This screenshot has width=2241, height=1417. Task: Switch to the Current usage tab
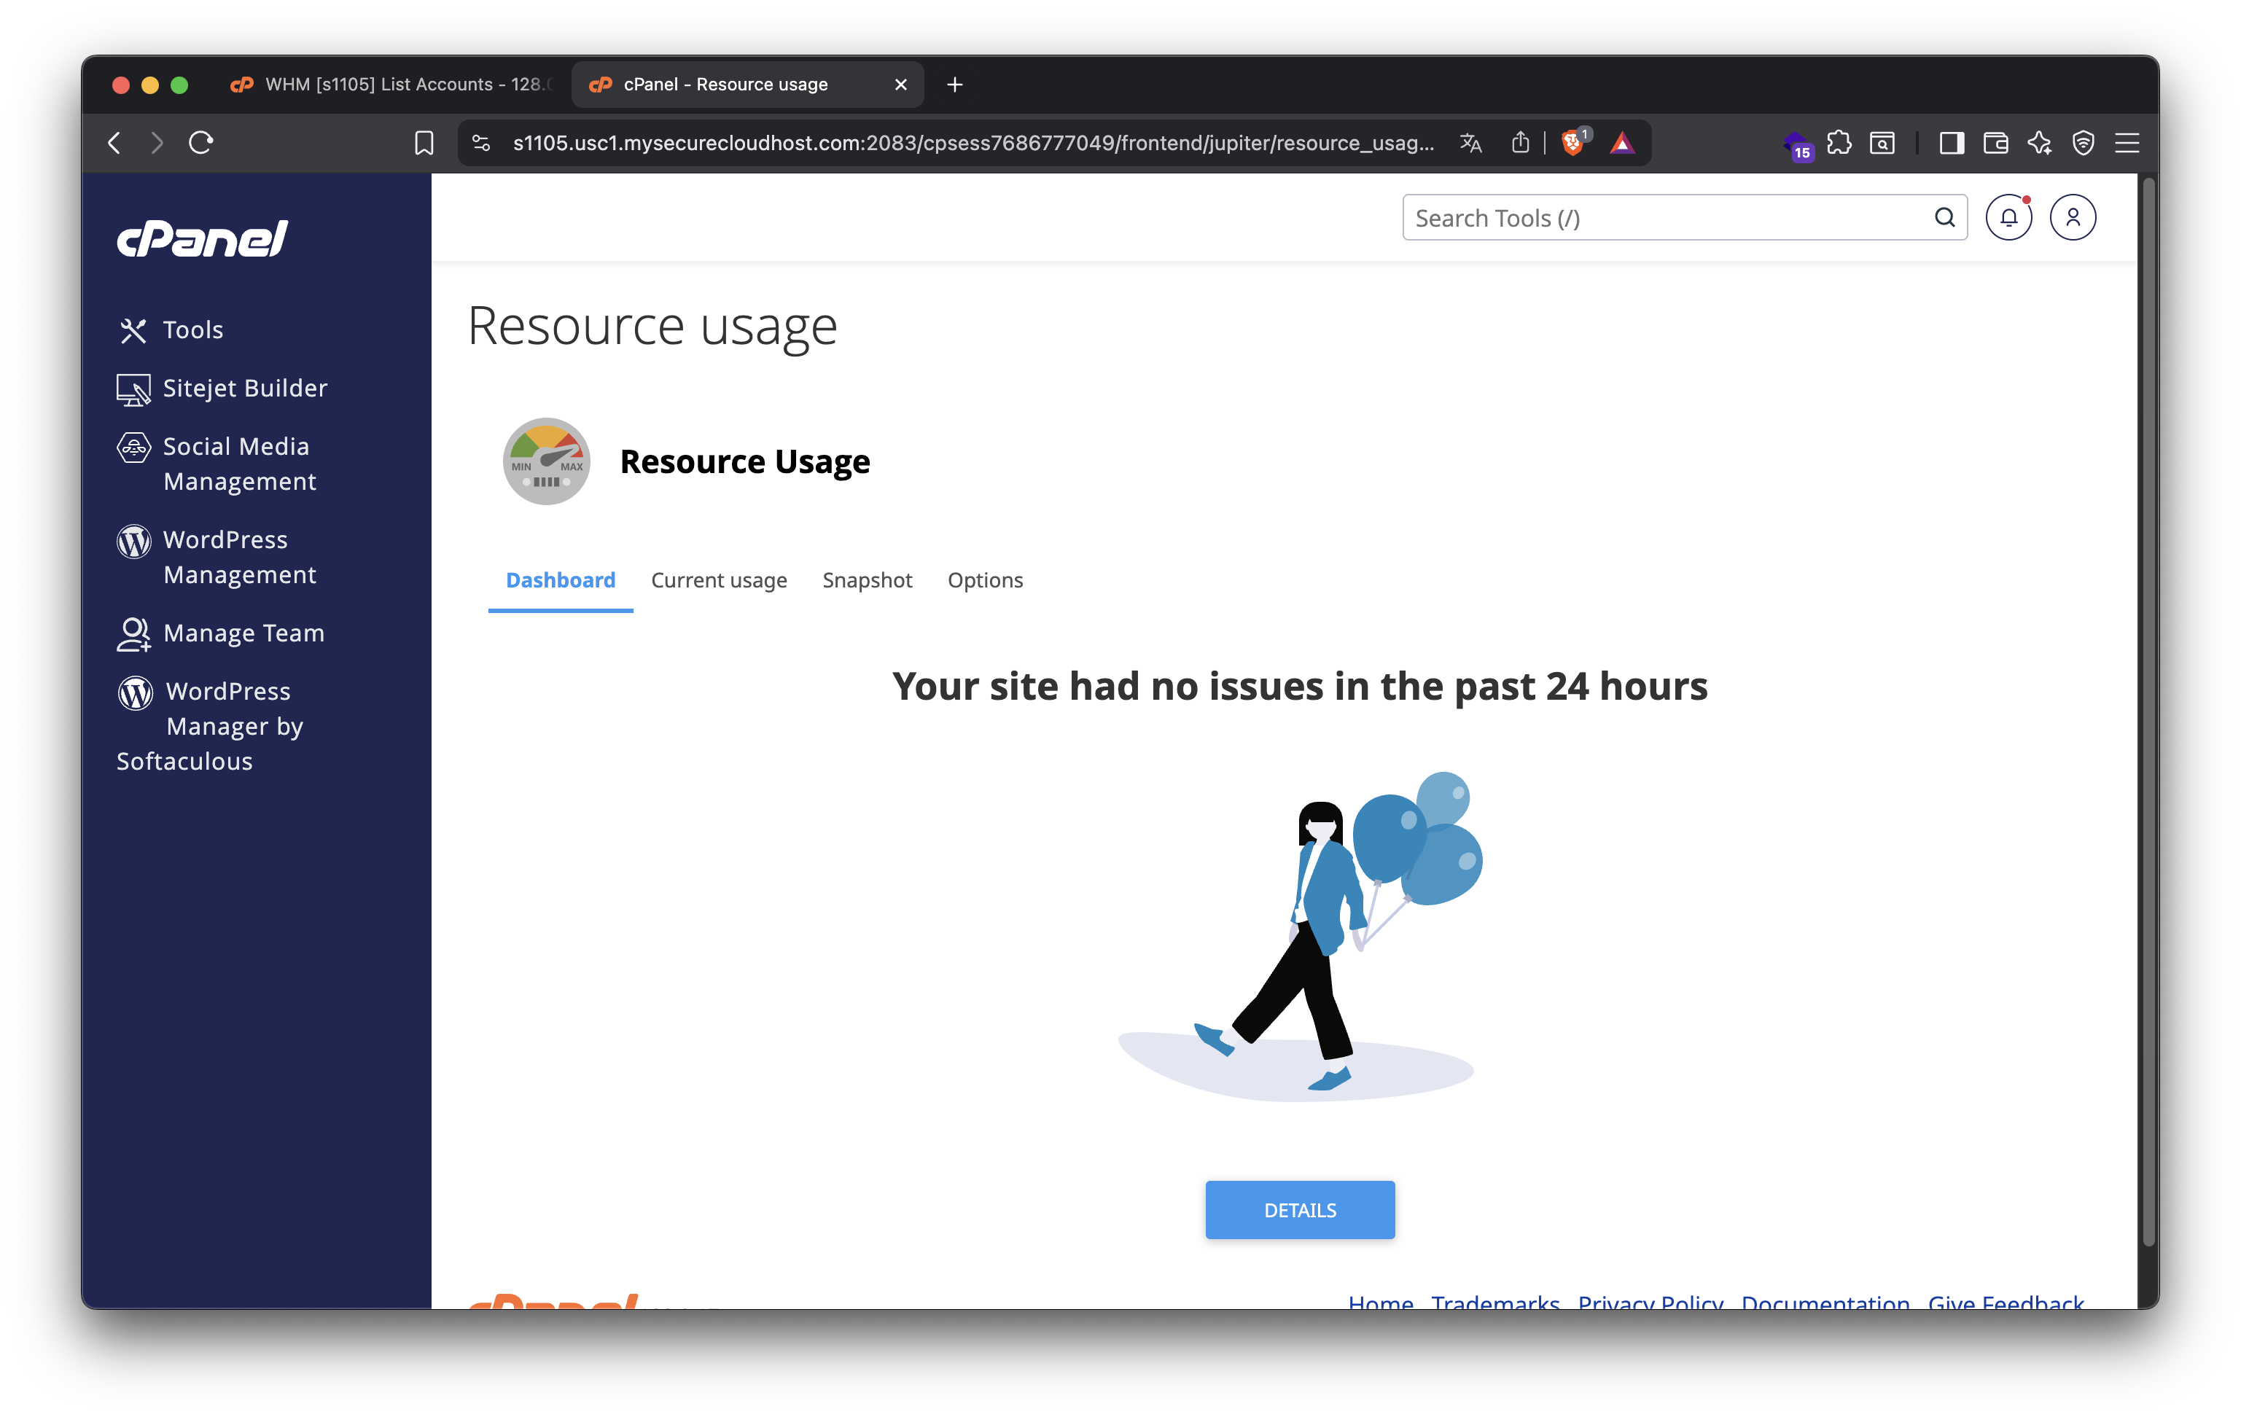point(719,580)
